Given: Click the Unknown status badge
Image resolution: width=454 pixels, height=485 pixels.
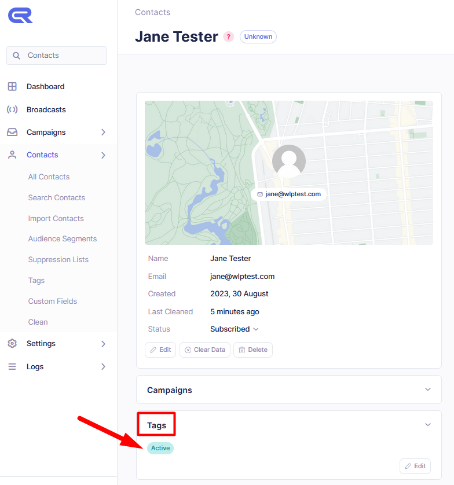Looking at the screenshot, I should 258,37.
